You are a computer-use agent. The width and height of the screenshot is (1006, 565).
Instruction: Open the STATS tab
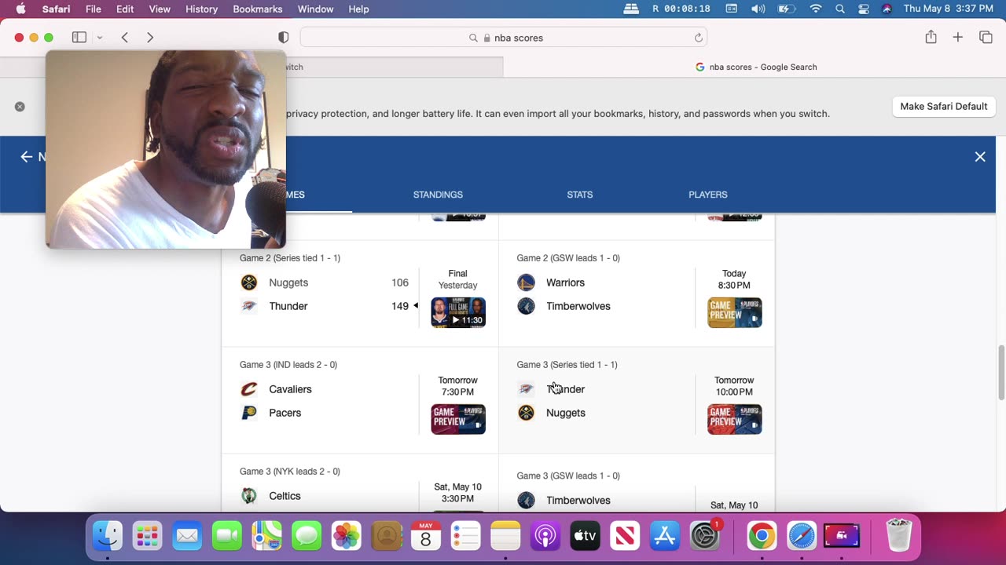click(580, 195)
